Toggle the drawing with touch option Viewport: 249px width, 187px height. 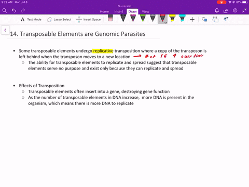226,19
